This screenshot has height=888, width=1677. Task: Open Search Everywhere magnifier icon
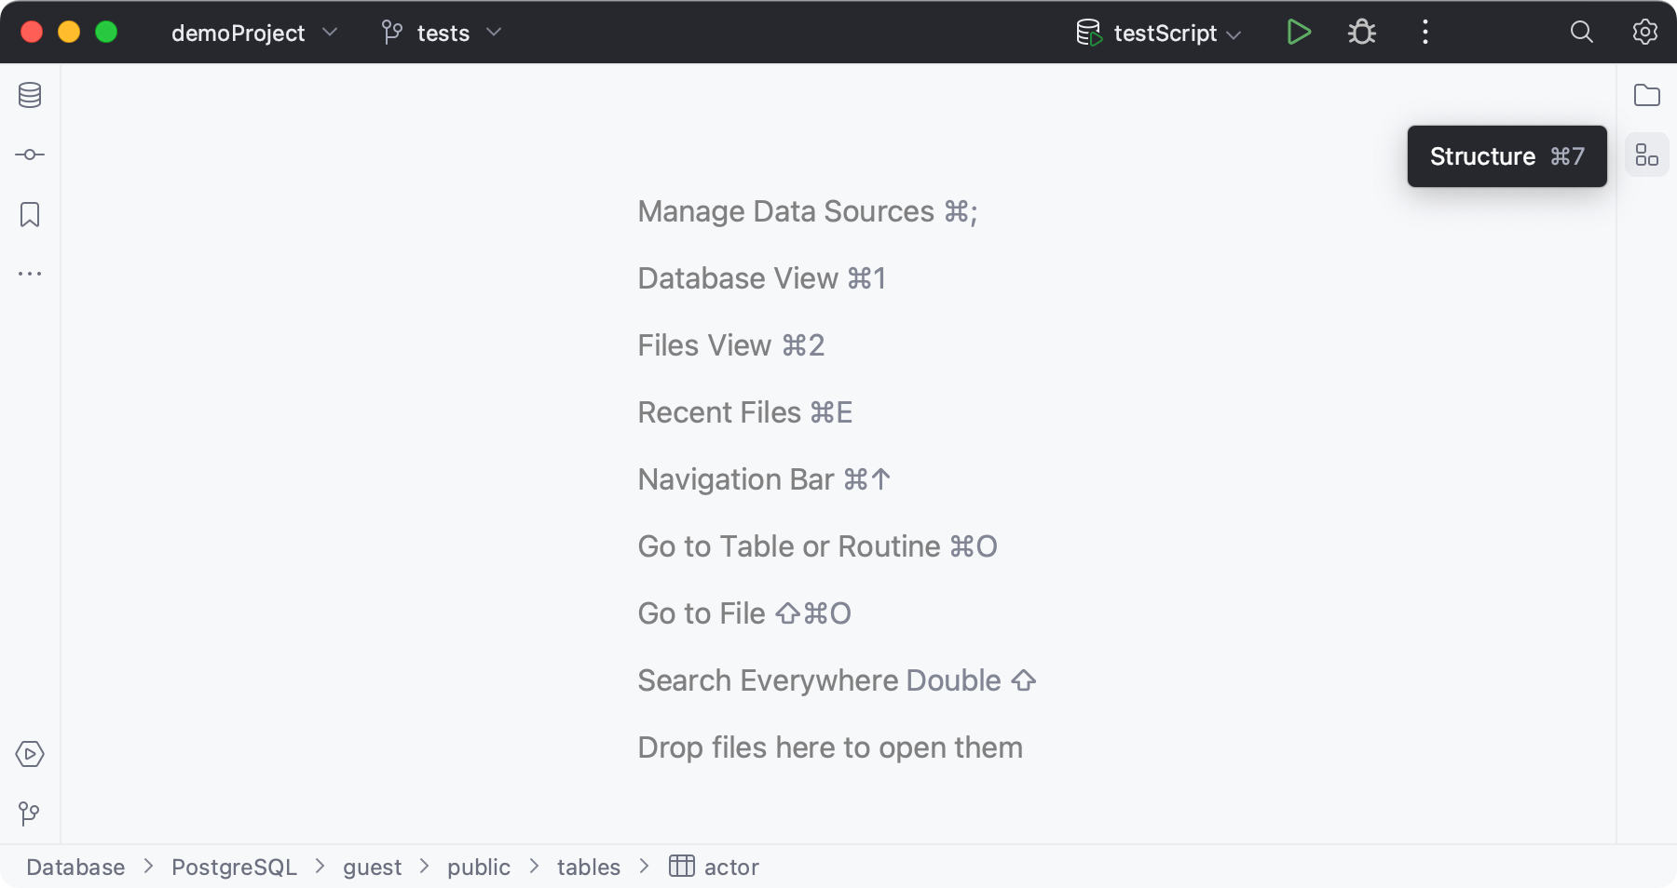coord(1582,33)
